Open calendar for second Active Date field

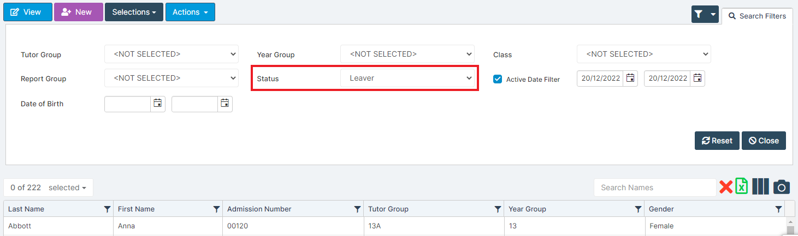pyautogui.click(x=697, y=78)
